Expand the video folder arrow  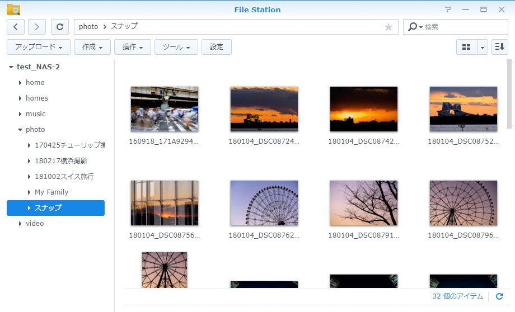(20, 224)
